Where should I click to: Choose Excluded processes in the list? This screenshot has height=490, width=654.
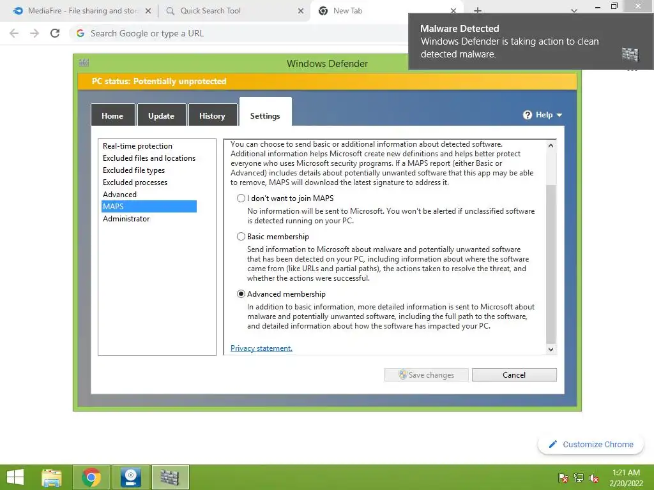coord(135,182)
